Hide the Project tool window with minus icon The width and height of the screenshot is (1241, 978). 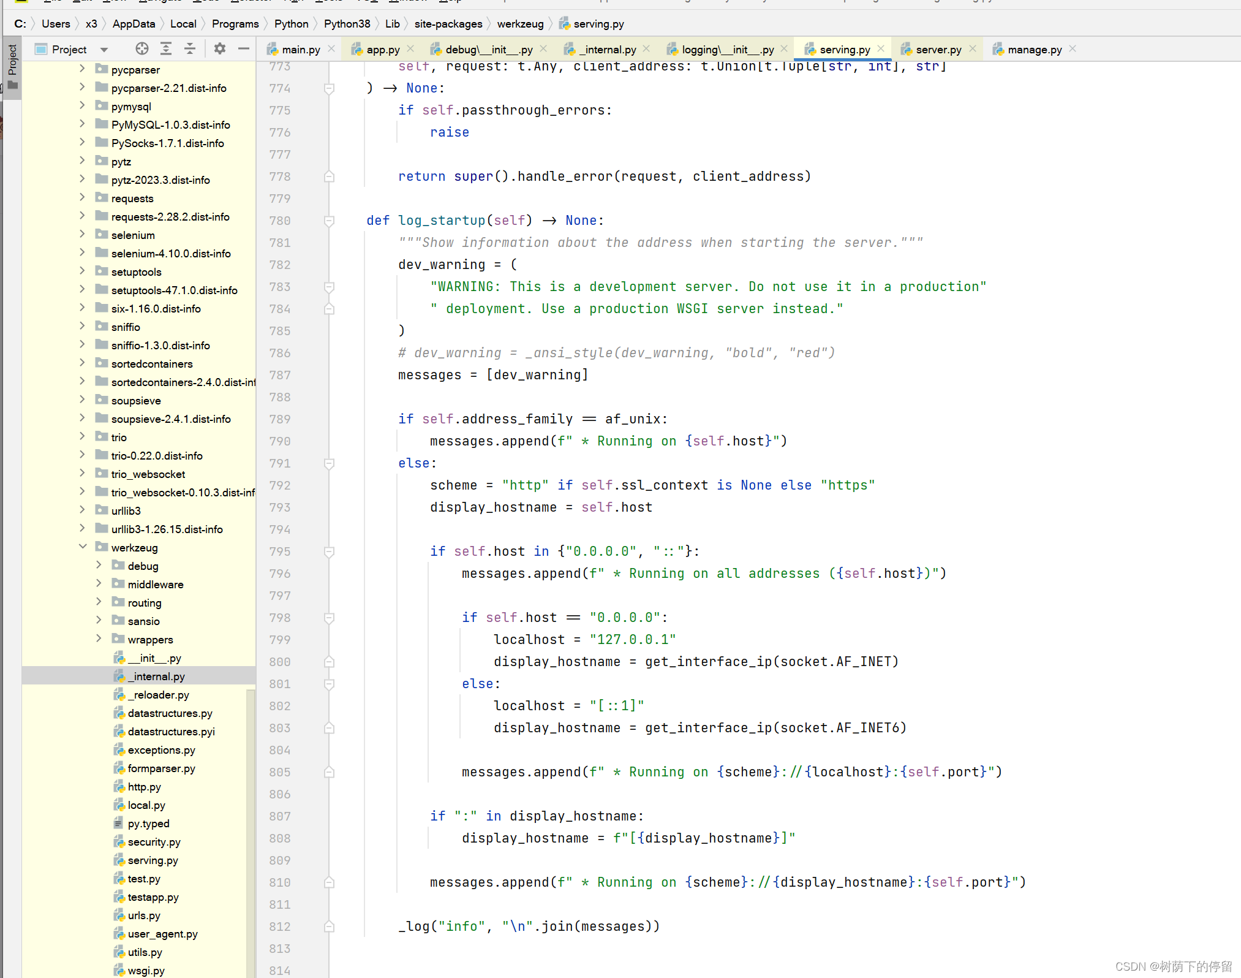243,49
